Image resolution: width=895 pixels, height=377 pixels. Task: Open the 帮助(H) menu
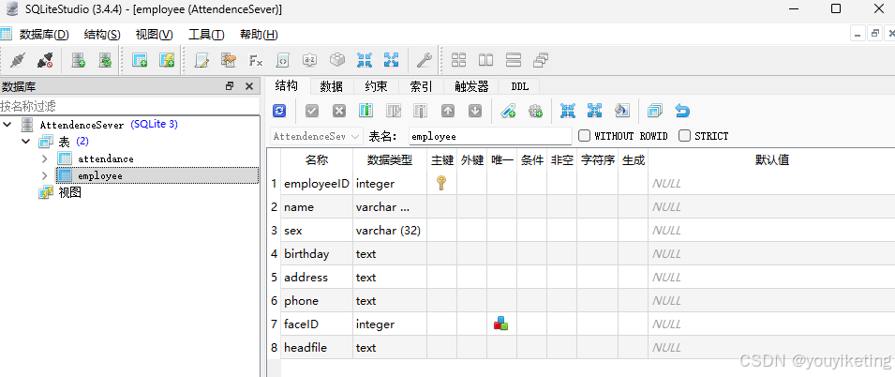pos(259,35)
